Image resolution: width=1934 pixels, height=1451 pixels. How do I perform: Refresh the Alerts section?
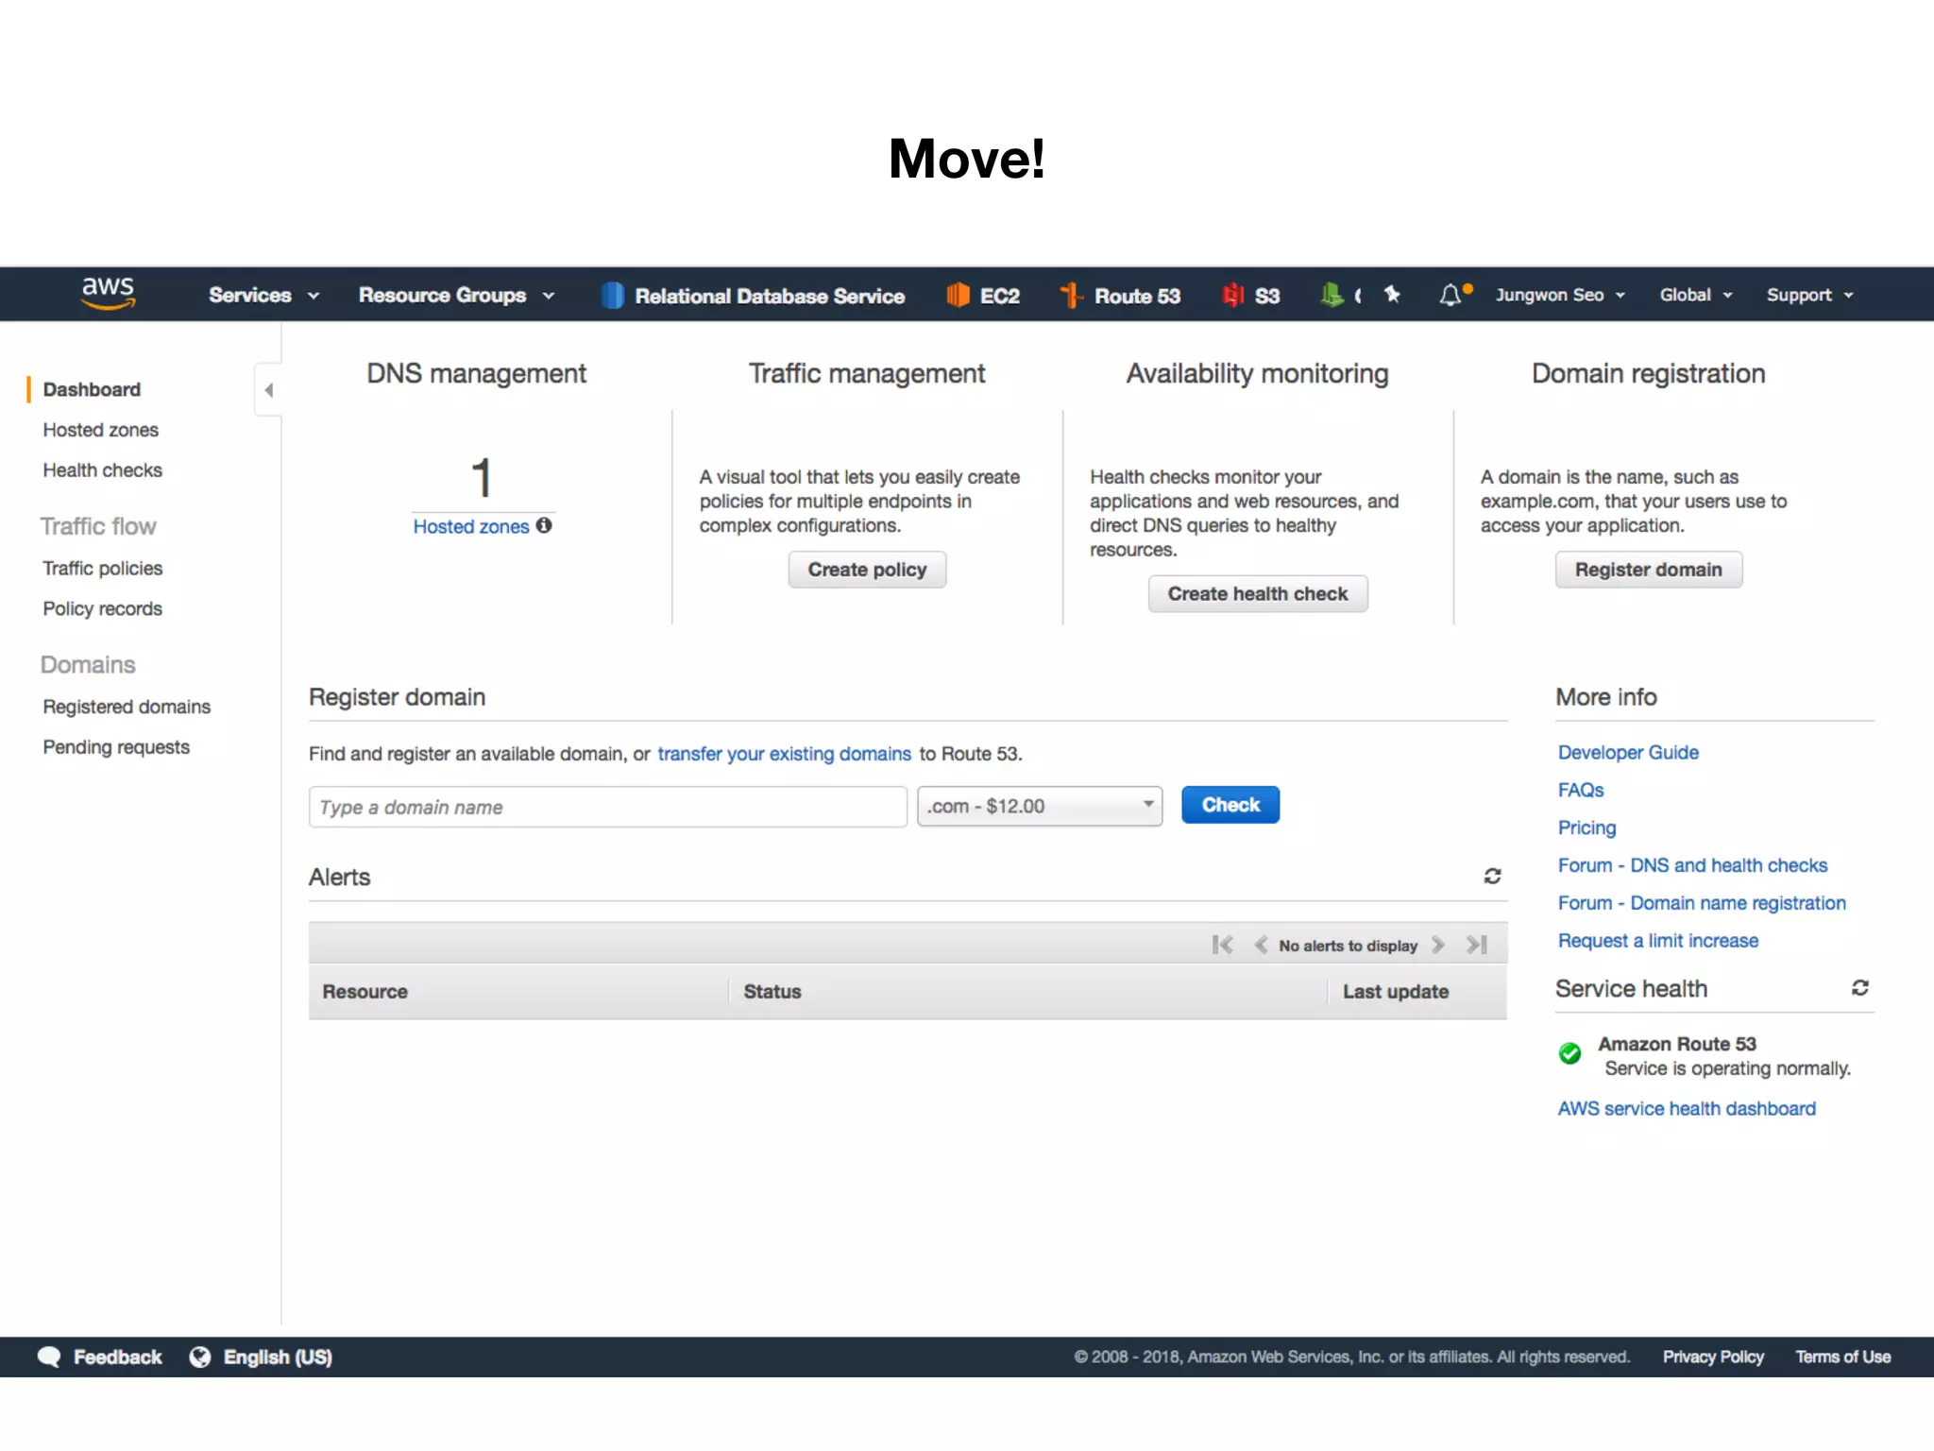click(1492, 877)
